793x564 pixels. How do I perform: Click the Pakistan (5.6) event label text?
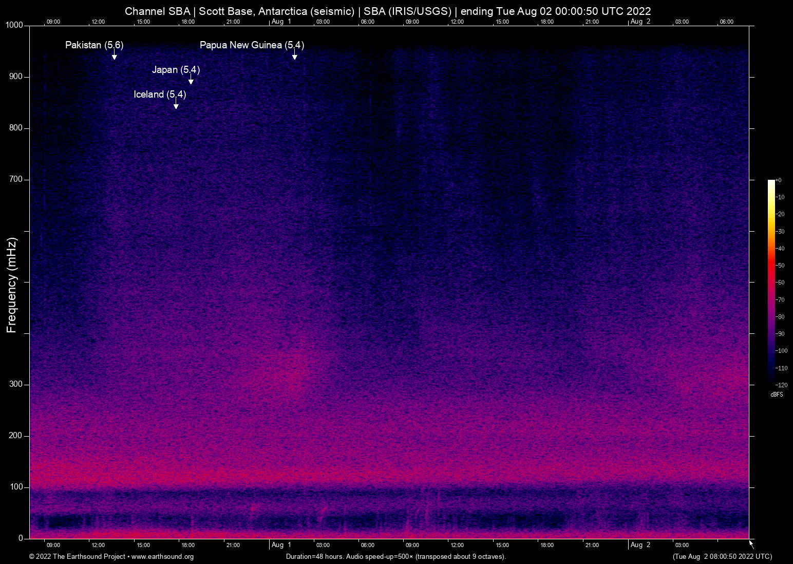(94, 45)
